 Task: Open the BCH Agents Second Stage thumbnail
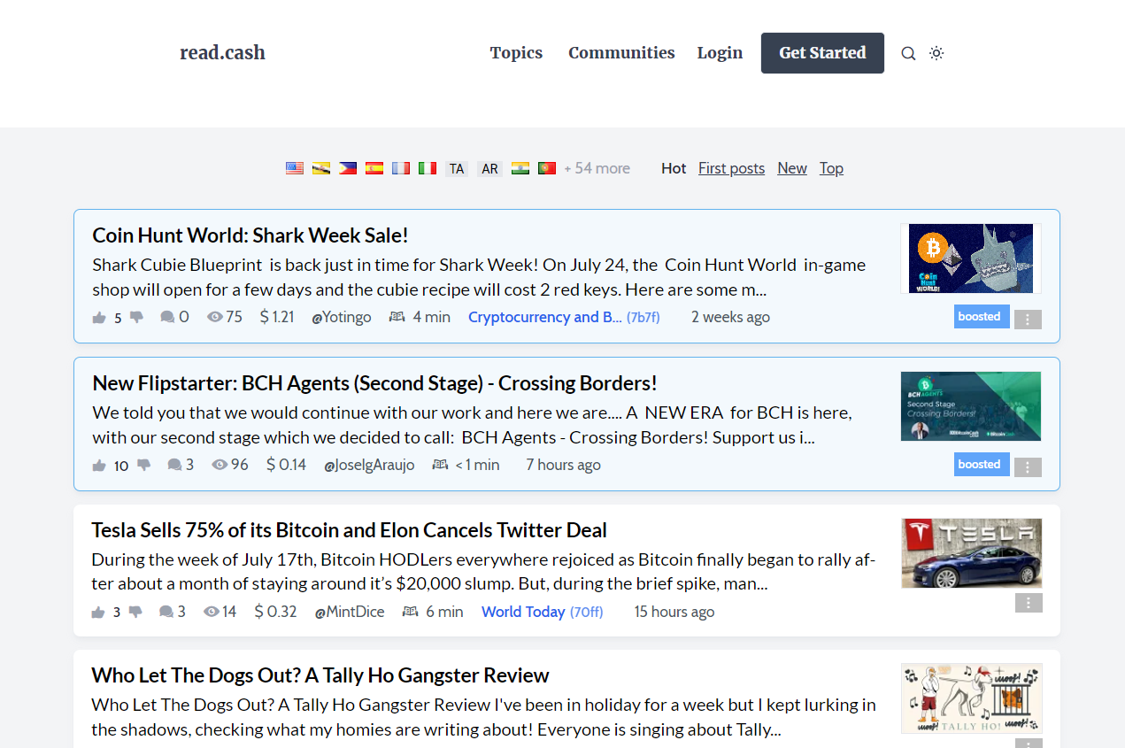click(x=971, y=406)
